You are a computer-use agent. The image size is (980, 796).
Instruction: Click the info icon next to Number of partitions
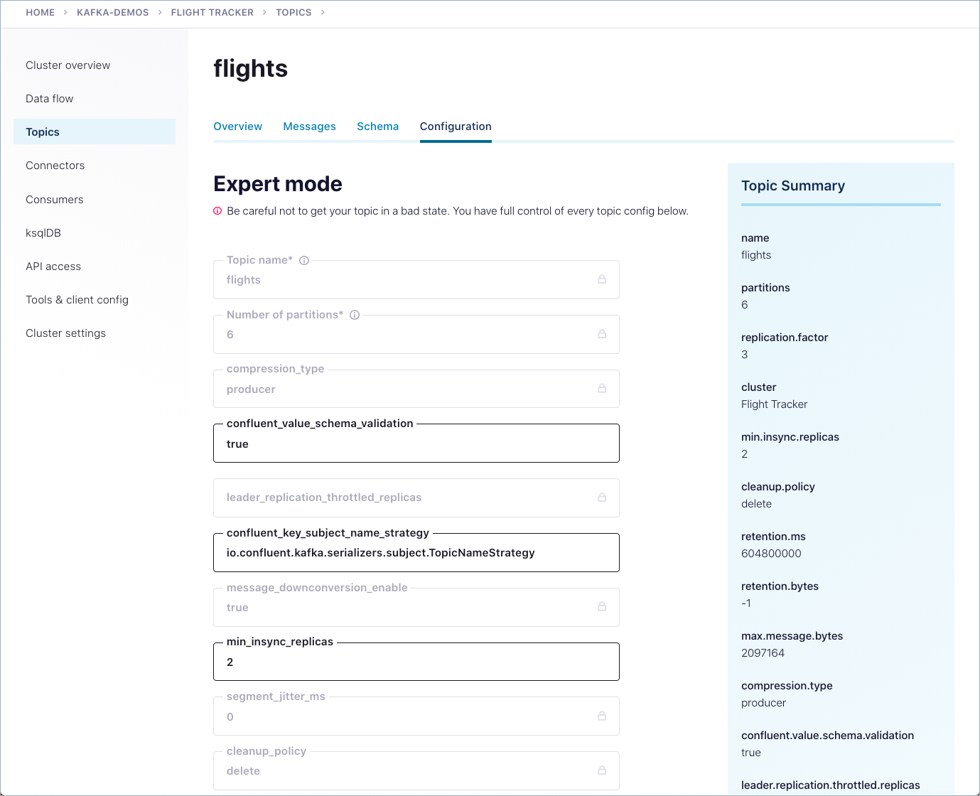point(355,315)
